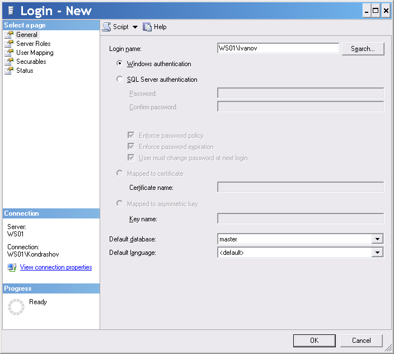The width and height of the screenshot is (394, 354).
Task: Click the Script scroll icon in toolbar
Action: click(x=106, y=27)
